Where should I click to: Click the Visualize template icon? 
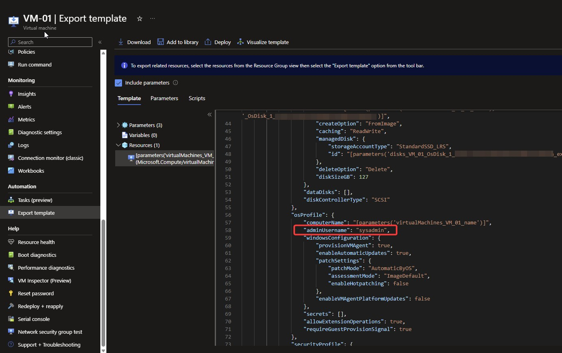pos(240,42)
